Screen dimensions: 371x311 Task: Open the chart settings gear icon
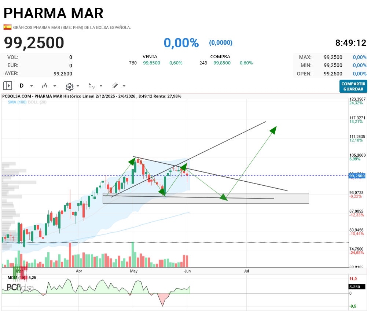pyautogui.click(x=70, y=87)
